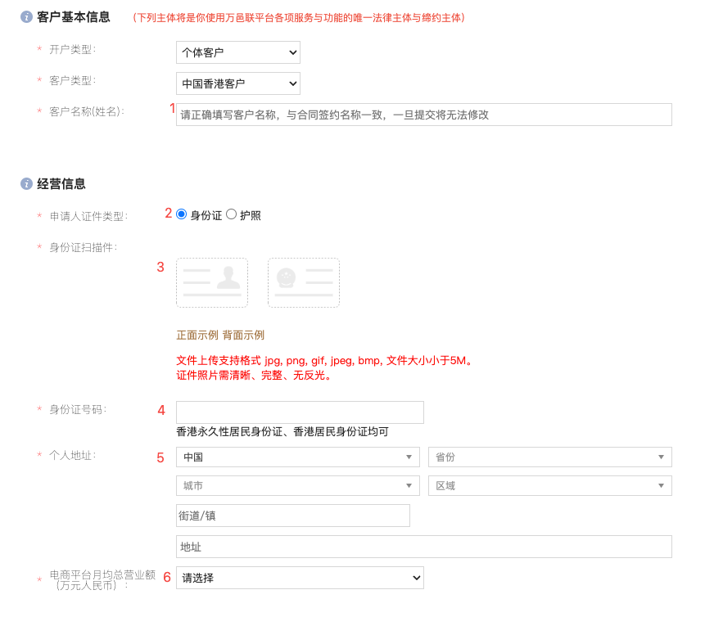Open the 省份 province dropdown

coord(550,457)
